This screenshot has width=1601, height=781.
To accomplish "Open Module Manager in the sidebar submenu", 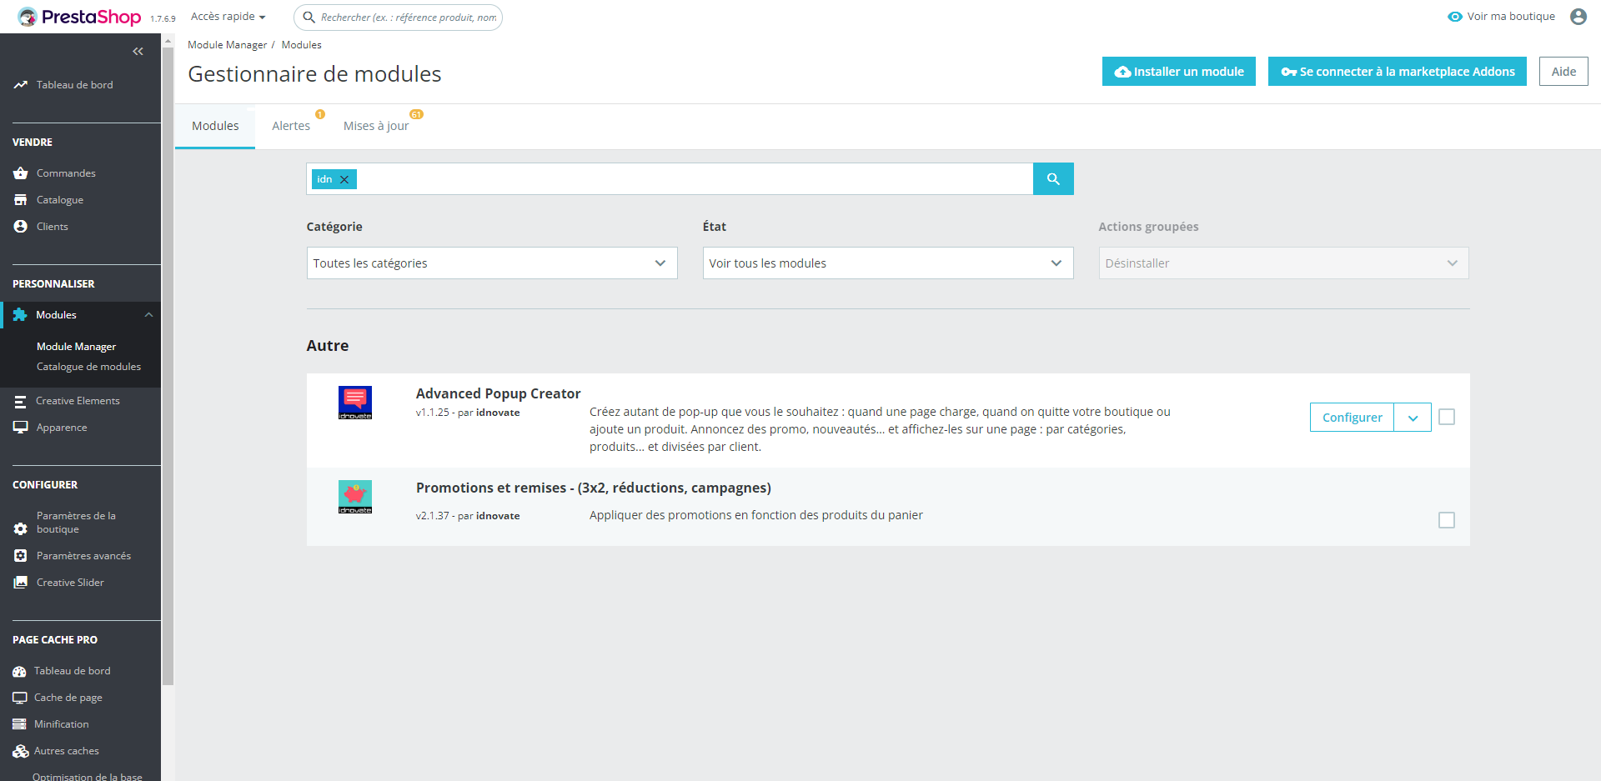I will pos(77,347).
